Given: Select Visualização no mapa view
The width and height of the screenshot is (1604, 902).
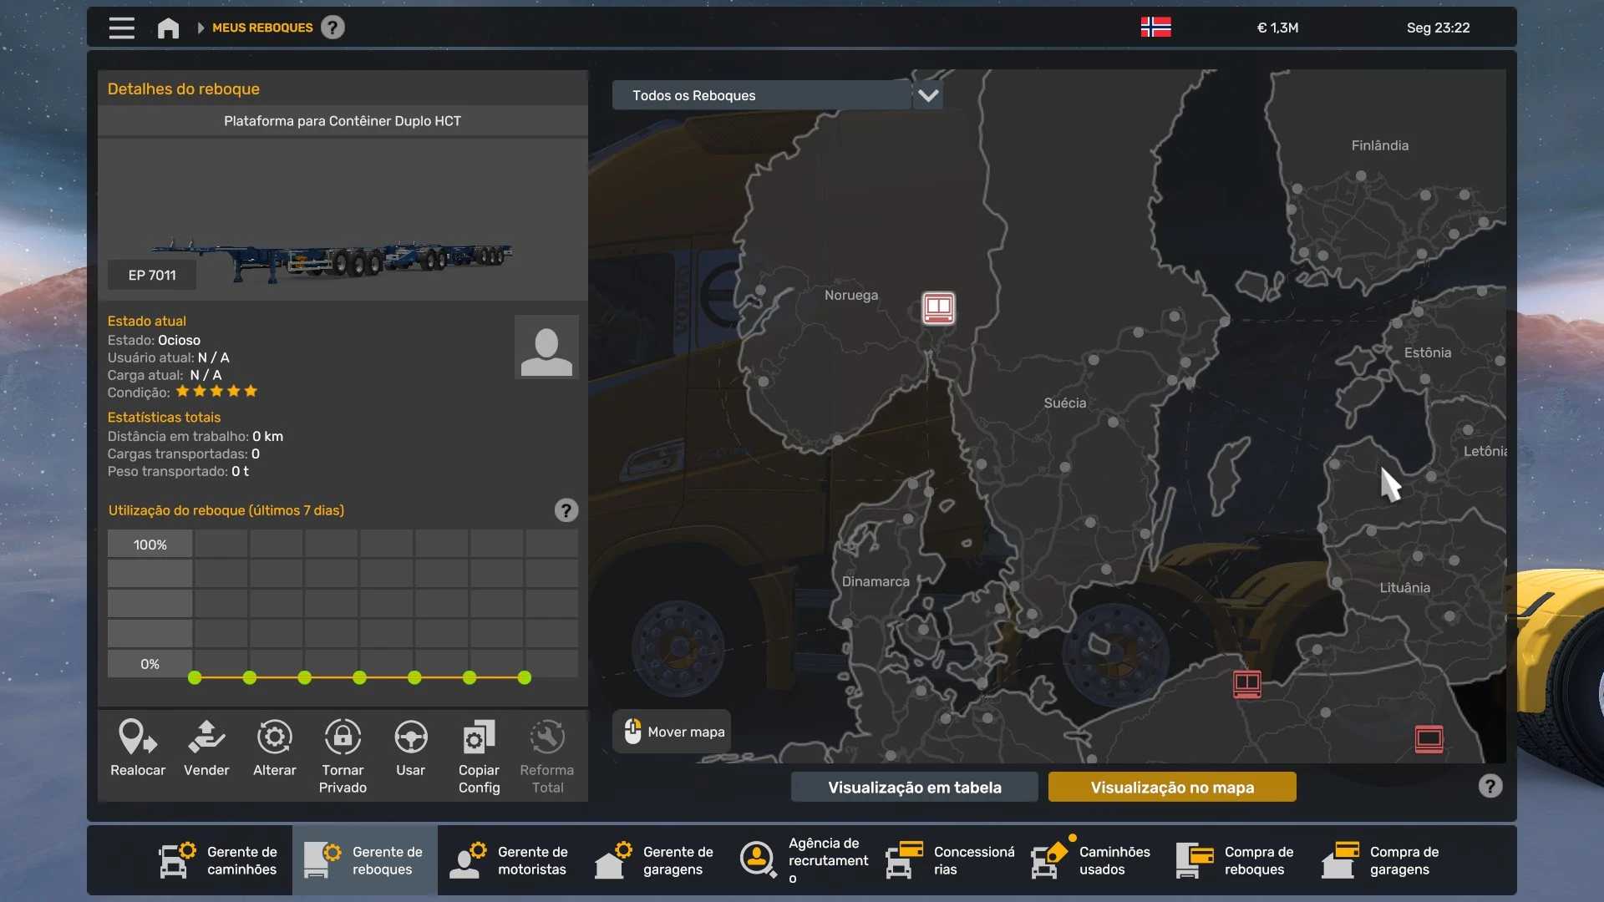Looking at the screenshot, I should tap(1171, 787).
